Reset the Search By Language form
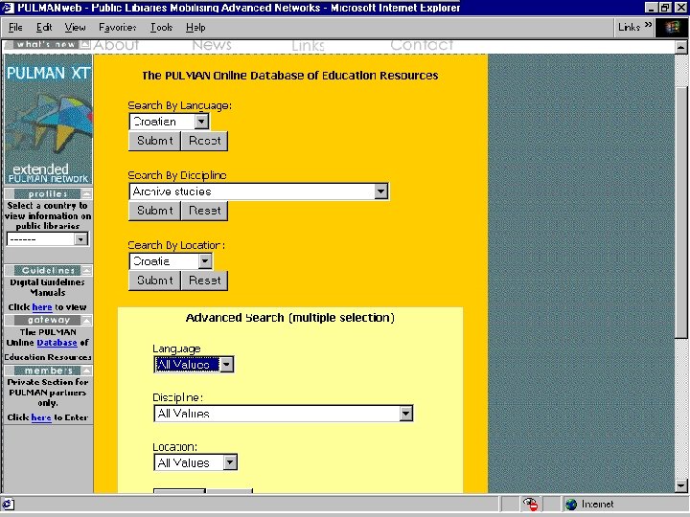Viewport: 690px width, 517px height. (x=205, y=141)
